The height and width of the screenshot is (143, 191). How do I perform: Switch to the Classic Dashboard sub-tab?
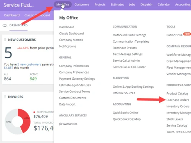(37, 15)
